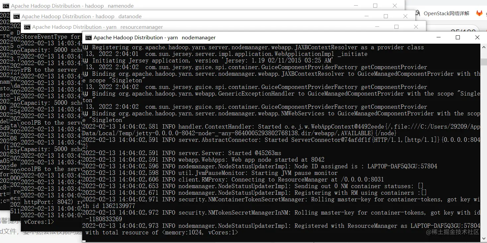
Task: Maximize the hadoop namenode window
Action: click(x=375, y=6)
